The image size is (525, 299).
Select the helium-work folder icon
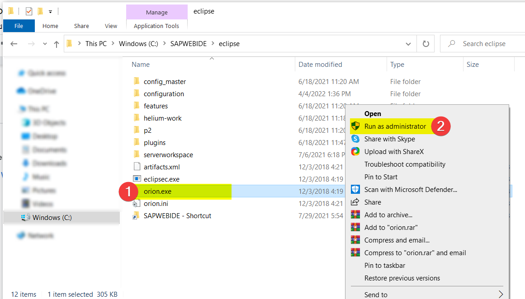coord(137,118)
